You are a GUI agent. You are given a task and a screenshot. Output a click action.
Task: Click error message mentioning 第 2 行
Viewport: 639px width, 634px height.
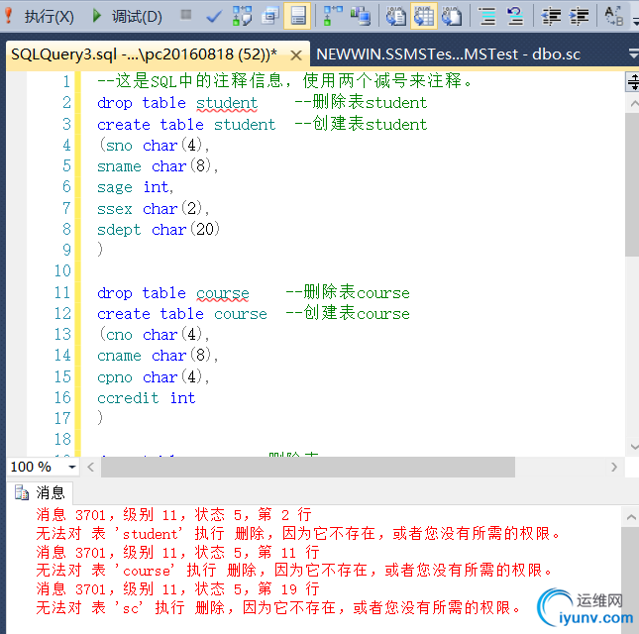click(x=173, y=515)
